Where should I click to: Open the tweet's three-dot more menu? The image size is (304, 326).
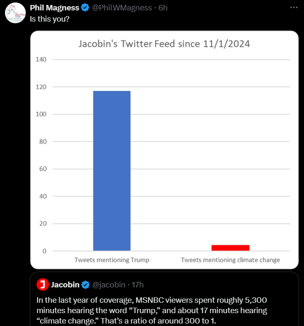coord(294,8)
